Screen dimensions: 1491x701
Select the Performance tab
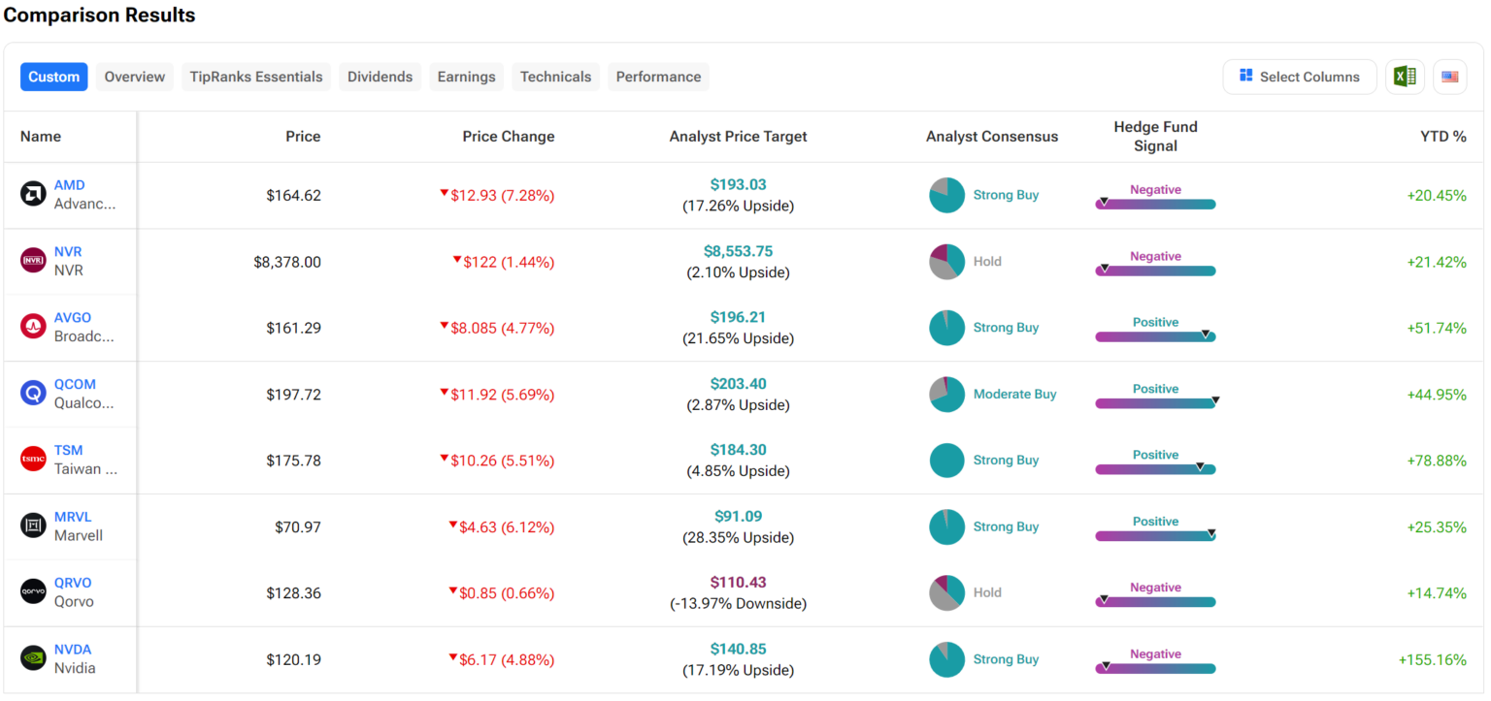click(658, 77)
